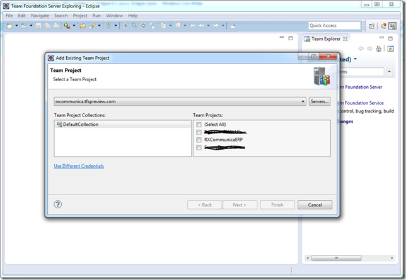406x280 pixels.
Task: Click Refresh icon in Team Explorer
Action: 390,48
